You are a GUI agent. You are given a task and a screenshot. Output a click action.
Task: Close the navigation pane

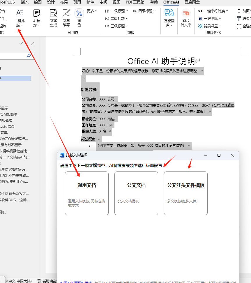(33, 43)
